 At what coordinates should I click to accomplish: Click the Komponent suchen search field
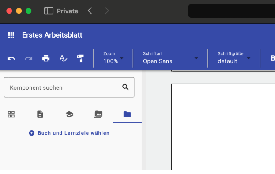click(x=69, y=87)
